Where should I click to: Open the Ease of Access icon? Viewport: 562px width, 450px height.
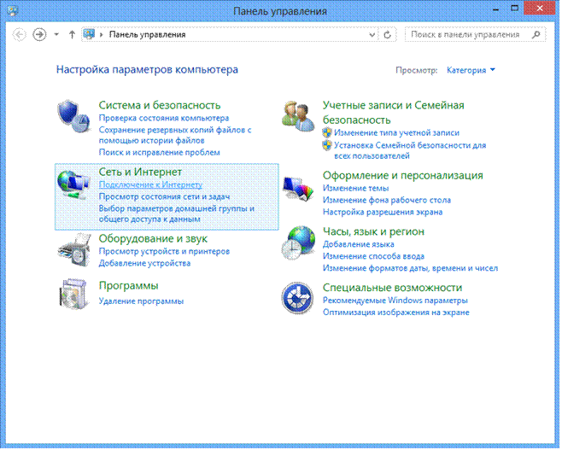click(x=299, y=299)
